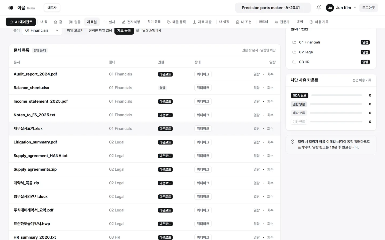Click the folder icon beside 01 Financials
The width and height of the screenshot is (385, 240).
pyautogui.click(x=294, y=42)
